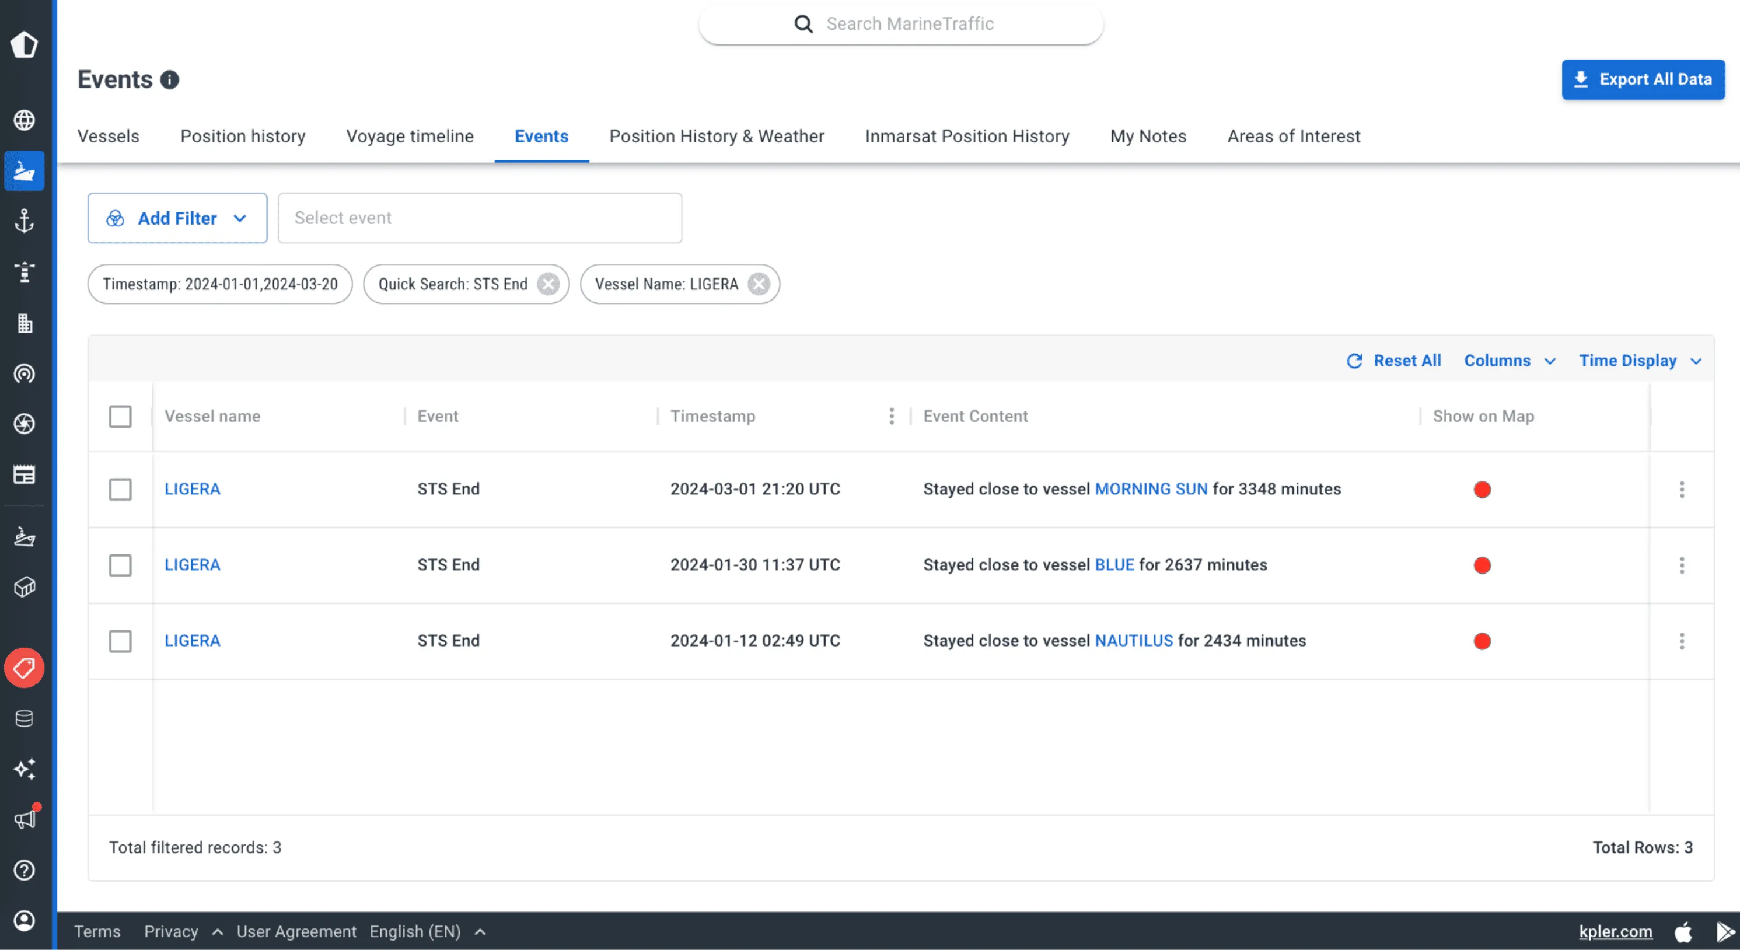Expand the Time Display dropdown
1740x950 pixels.
(1638, 361)
